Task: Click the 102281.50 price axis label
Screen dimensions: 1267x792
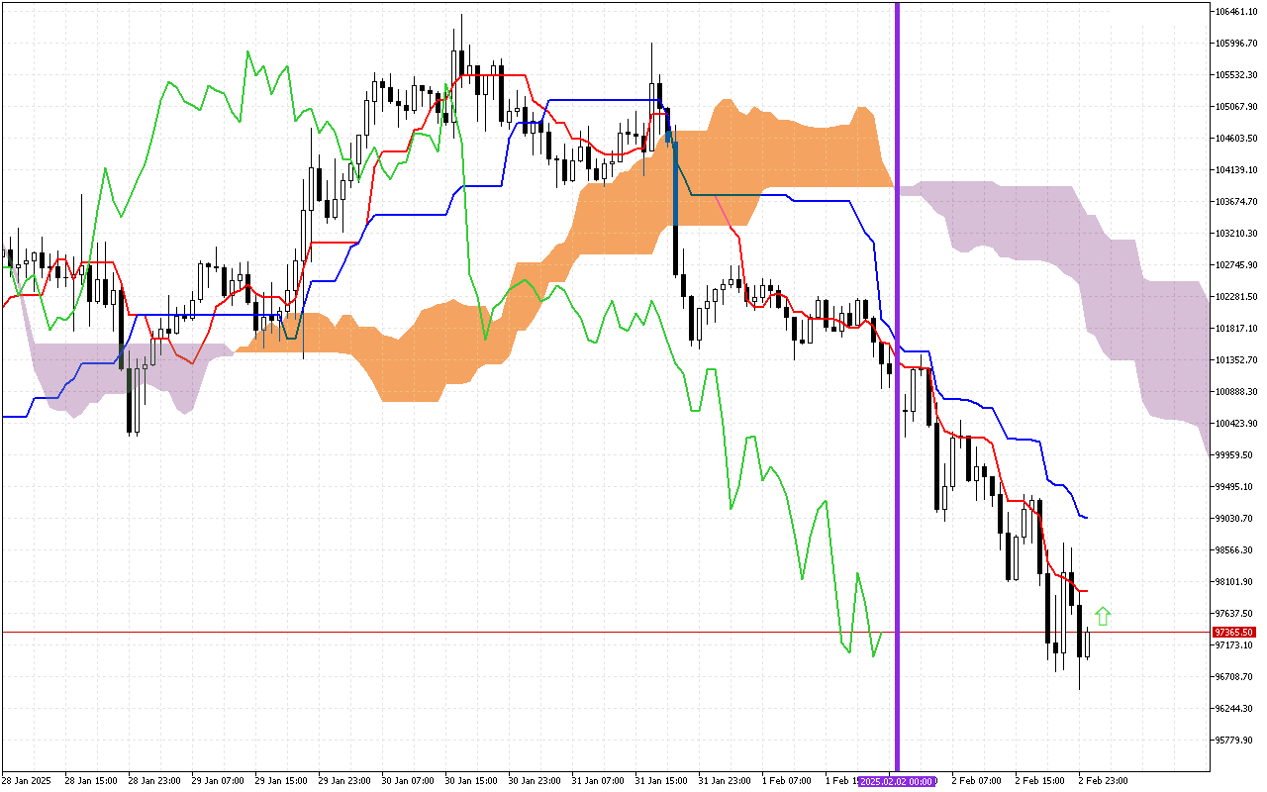Action: 1236,297
